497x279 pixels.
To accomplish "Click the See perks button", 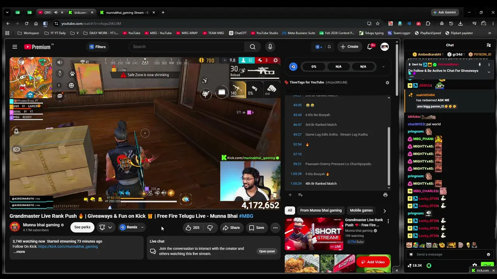I will pos(82,227).
